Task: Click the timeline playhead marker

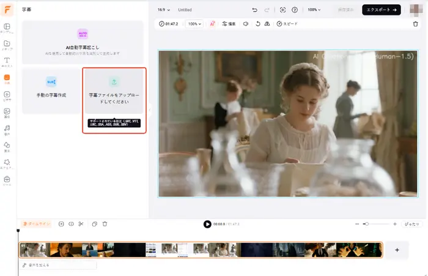Action: [18, 231]
